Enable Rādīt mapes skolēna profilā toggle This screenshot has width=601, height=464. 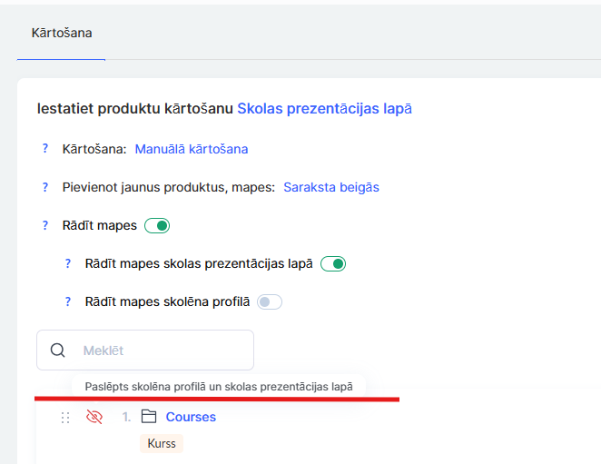[x=270, y=302]
